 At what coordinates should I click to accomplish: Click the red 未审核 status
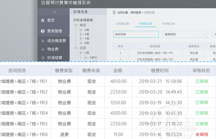coord(202,134)
